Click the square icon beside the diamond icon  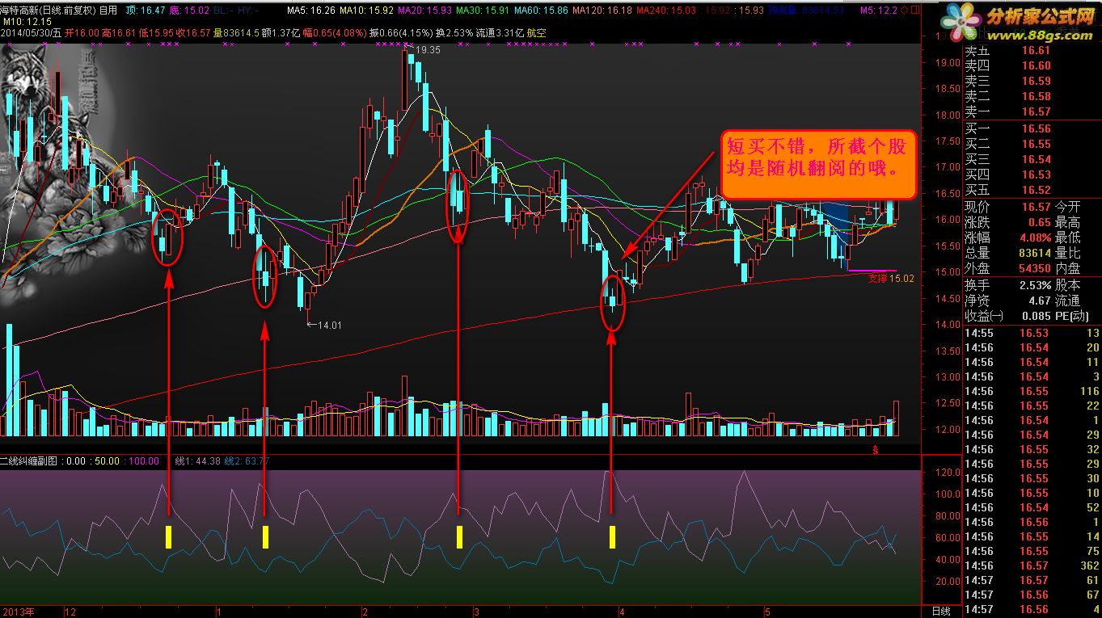[x=914, y=11]
